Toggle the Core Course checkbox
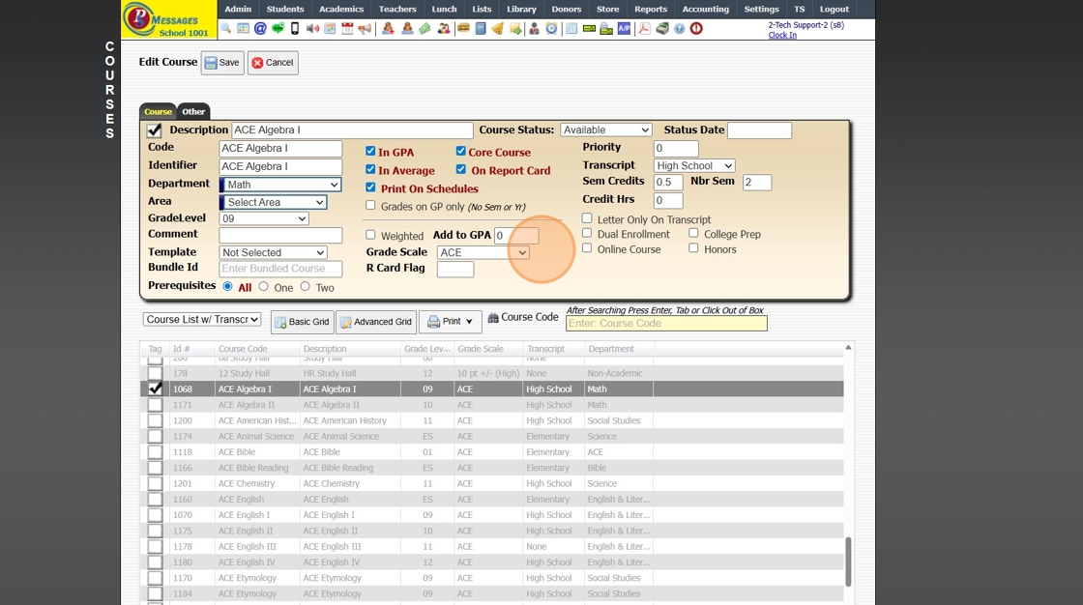Image resolution: width=1083 pixels, height=605 pixels. click(x=460, y=151)
